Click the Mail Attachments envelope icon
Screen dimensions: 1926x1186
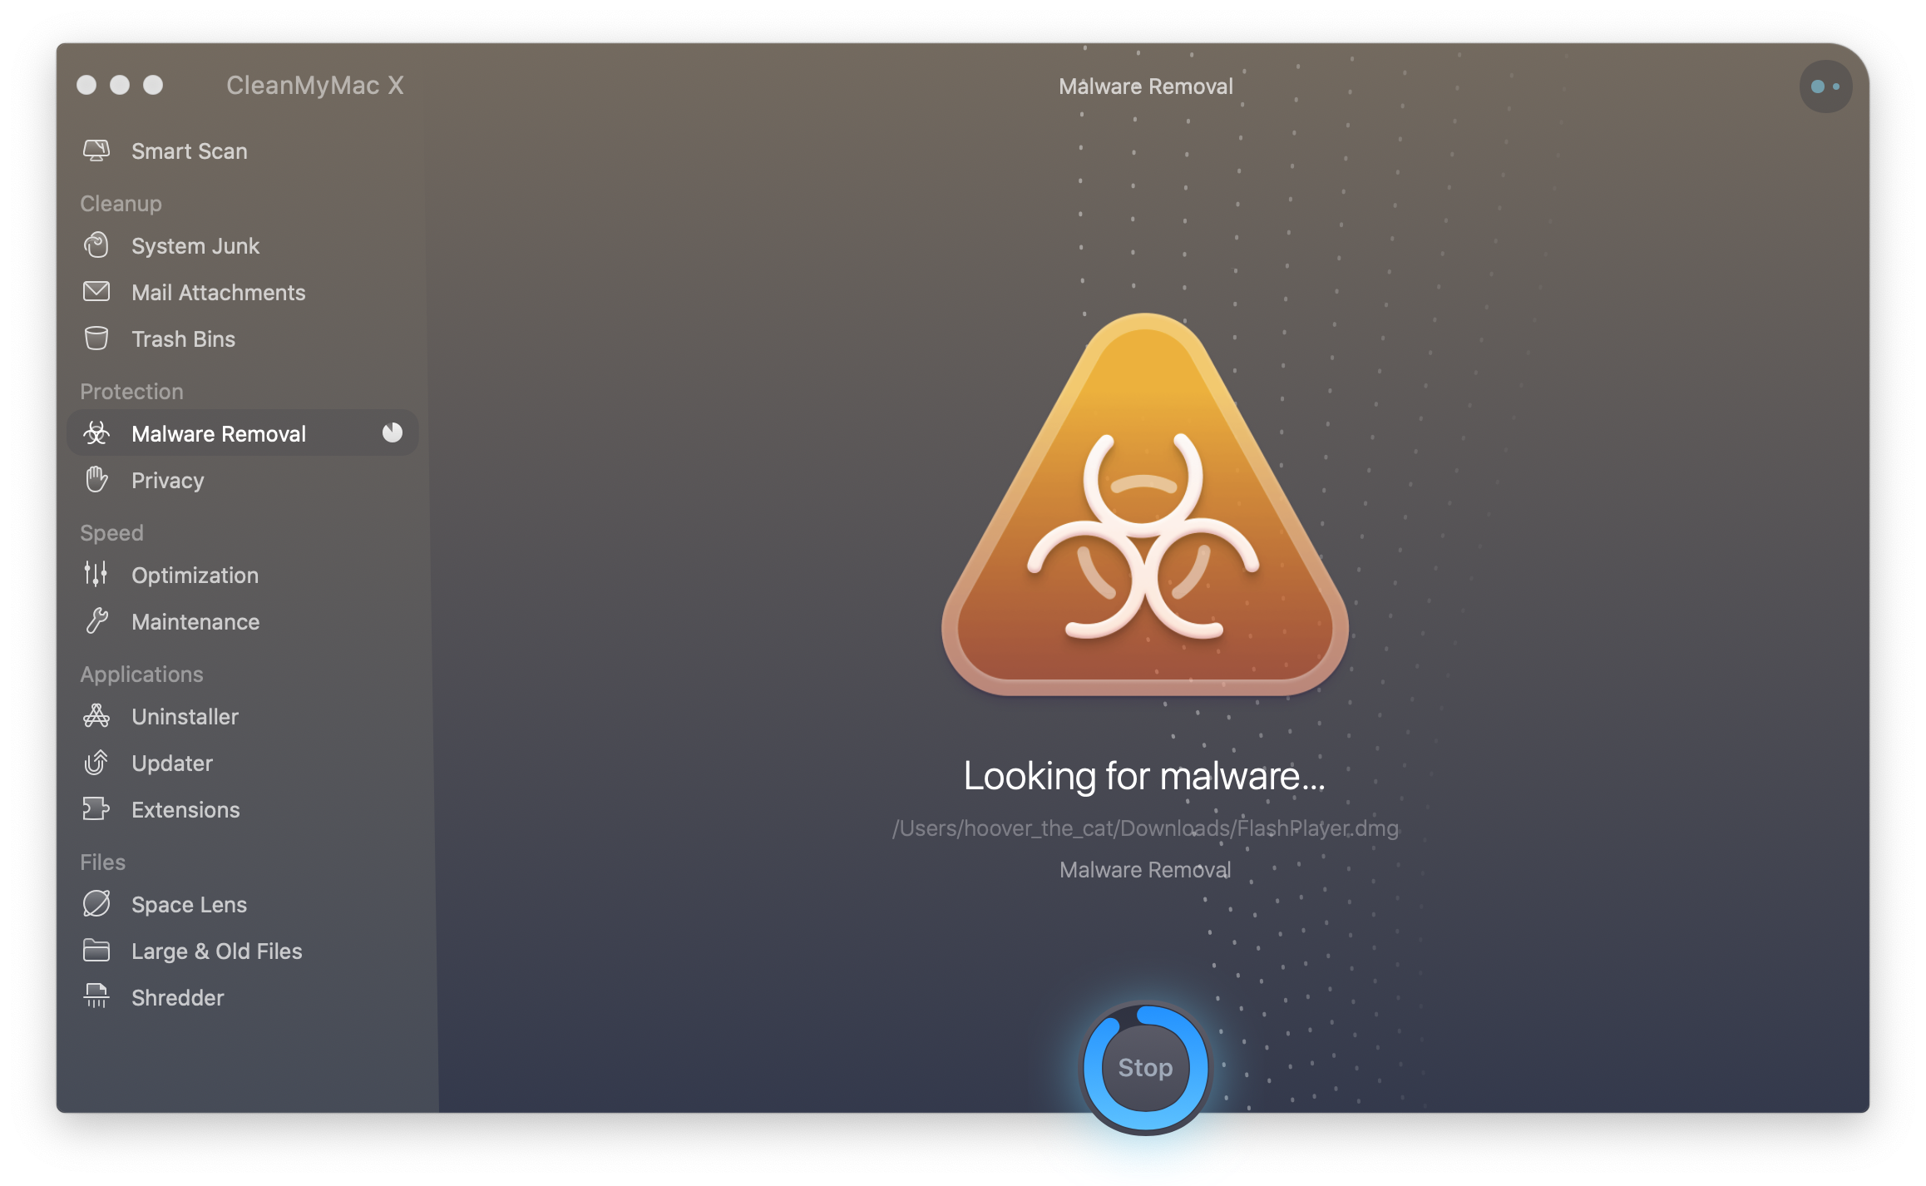[96, 292]
